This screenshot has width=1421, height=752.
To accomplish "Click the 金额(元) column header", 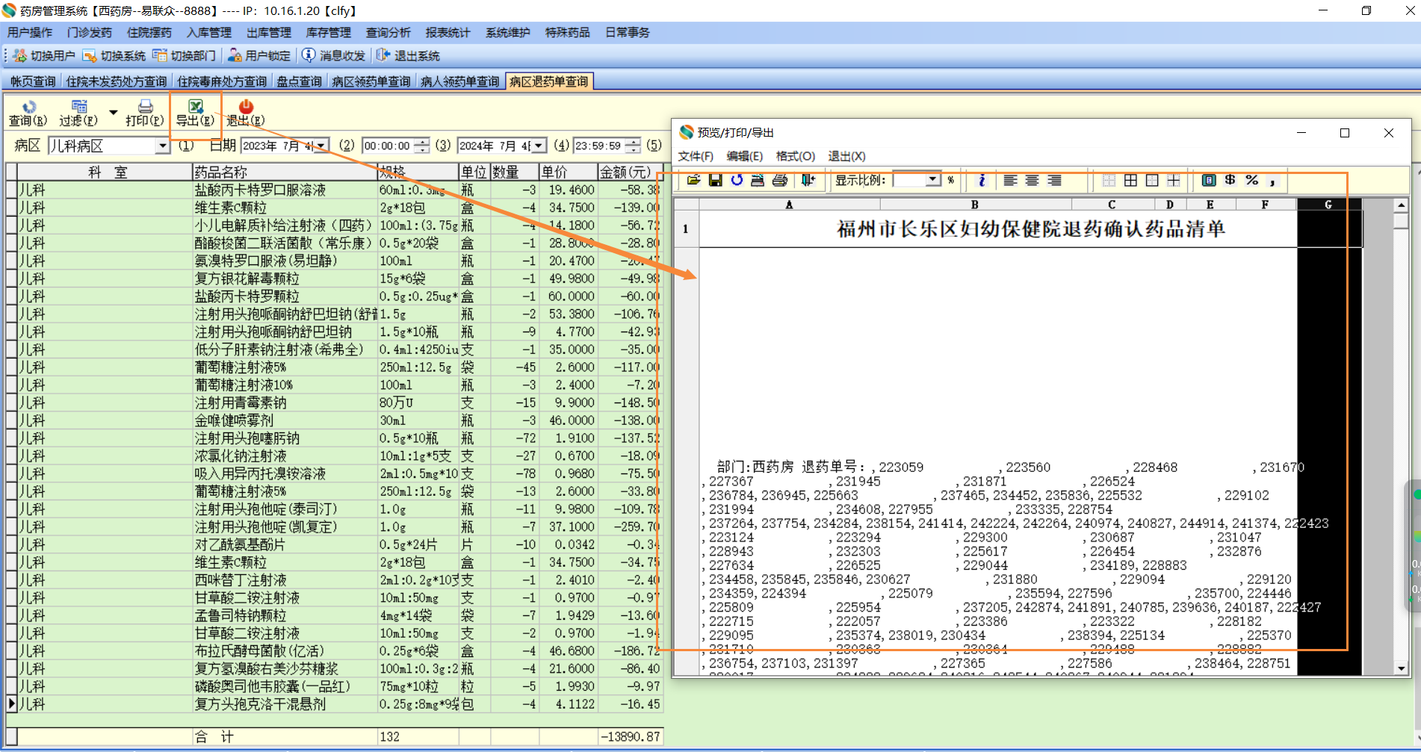I will [631, 172].
